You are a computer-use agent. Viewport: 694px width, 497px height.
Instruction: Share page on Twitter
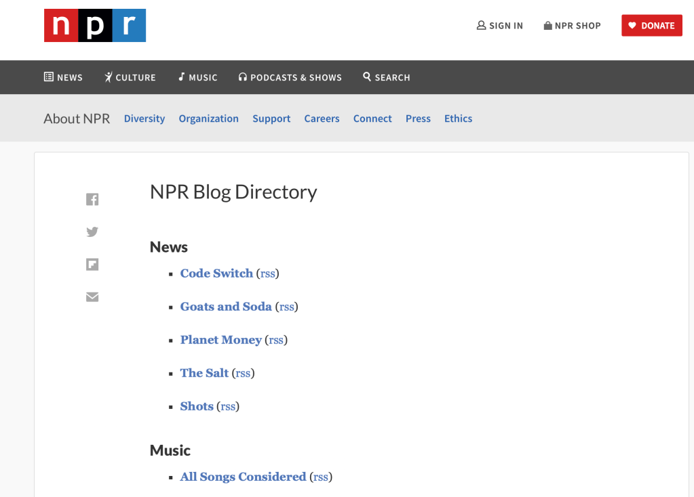click(x=92, y=232)
